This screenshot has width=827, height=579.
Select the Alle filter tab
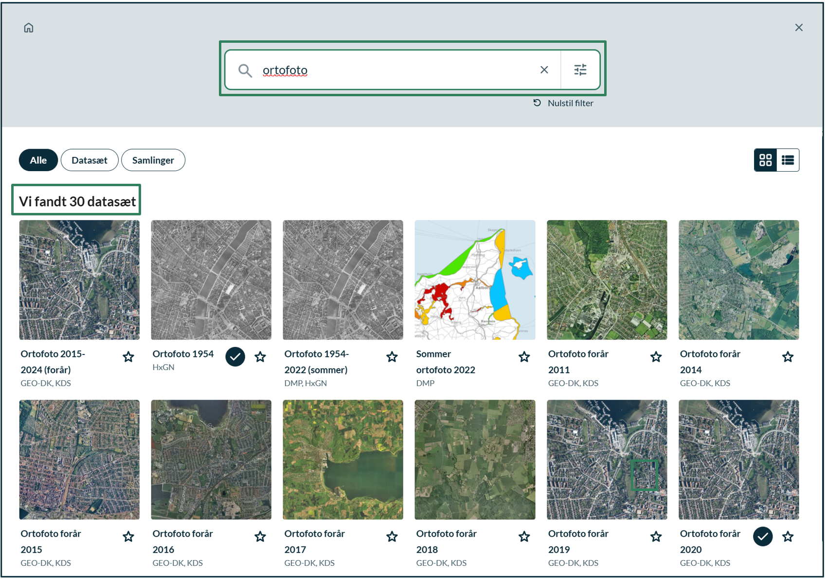[38, 160]
